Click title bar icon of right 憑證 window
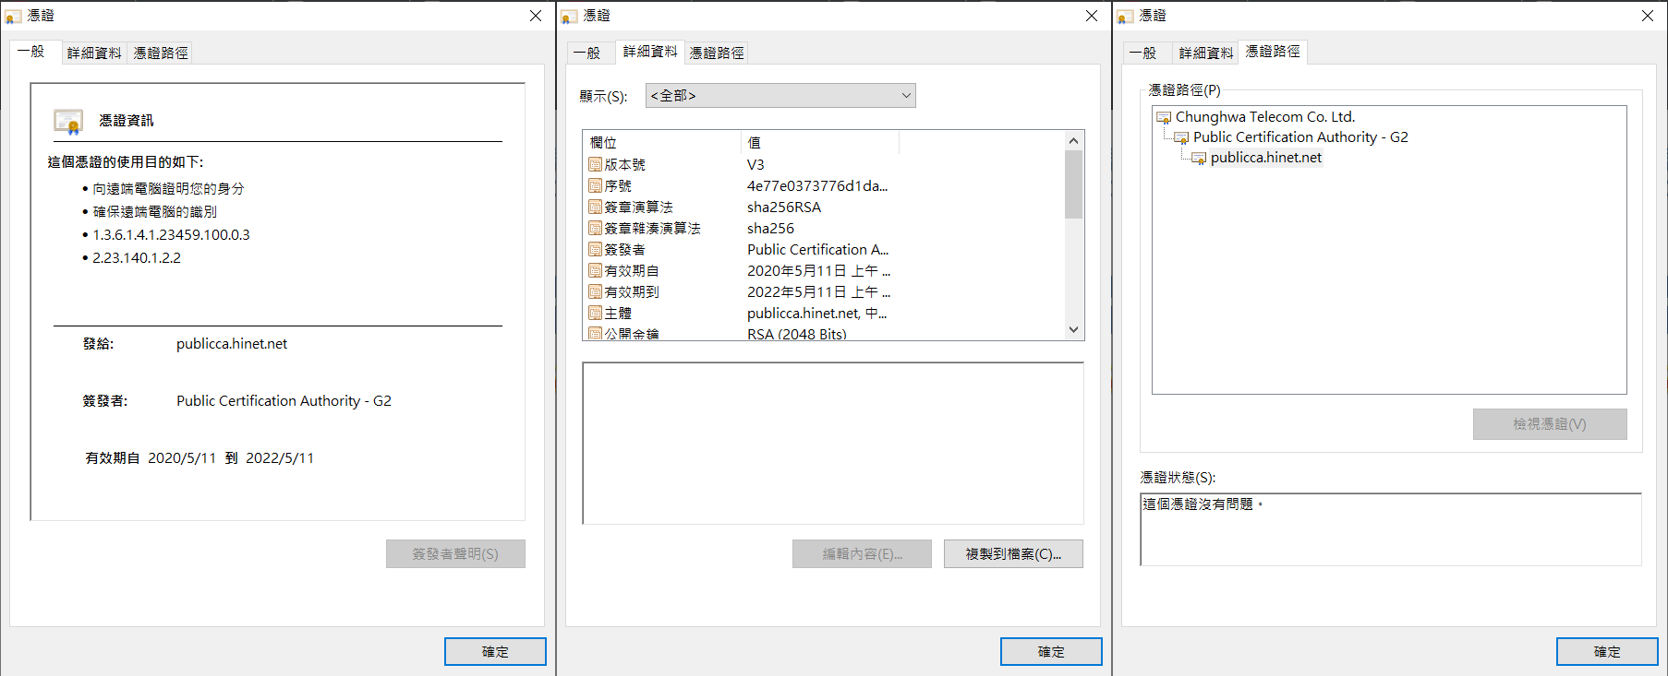 point(1125,16)
